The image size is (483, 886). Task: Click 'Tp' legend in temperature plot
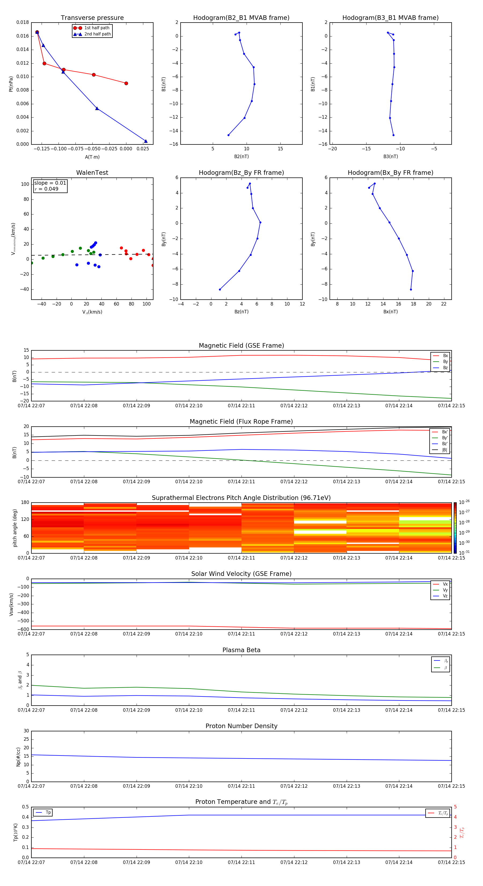(x=48, y=812)
